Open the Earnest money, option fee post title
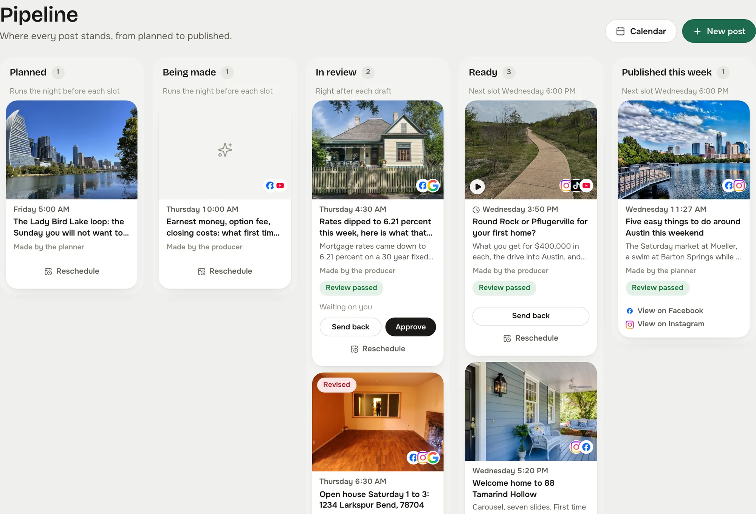Viewport: 756px width, 514px height. pyautogui.click(x=223, y=227)
